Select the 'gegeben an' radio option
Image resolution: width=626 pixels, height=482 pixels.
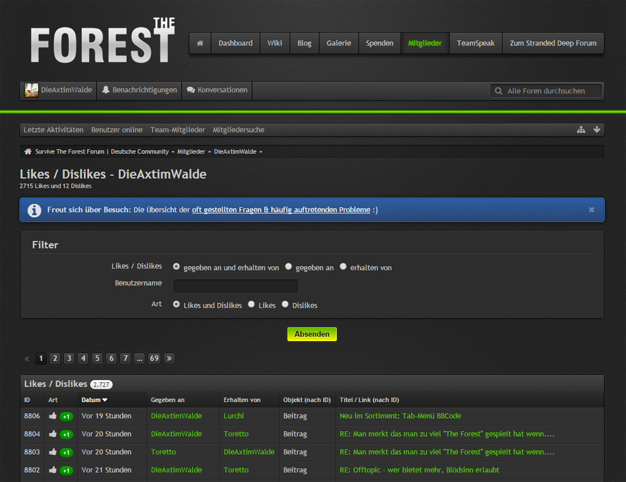pos(289,267)
